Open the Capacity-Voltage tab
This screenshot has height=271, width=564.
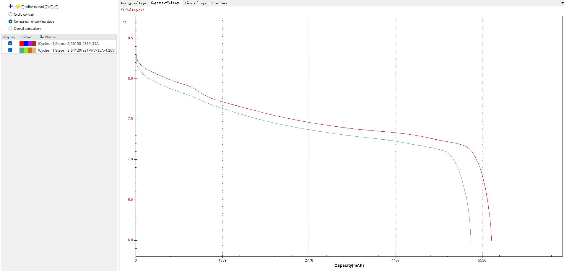165,3
